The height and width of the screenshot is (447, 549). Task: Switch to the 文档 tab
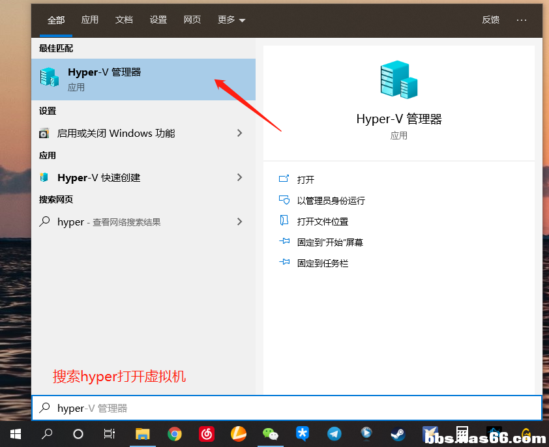coord(124,20)
